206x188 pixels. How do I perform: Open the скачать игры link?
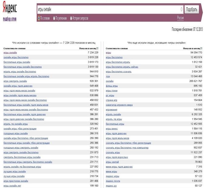[x=113, y=153]
